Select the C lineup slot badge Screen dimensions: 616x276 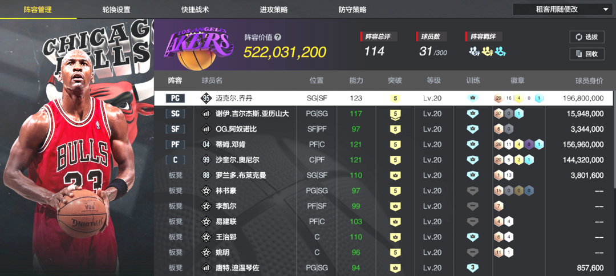coord(175,160)
